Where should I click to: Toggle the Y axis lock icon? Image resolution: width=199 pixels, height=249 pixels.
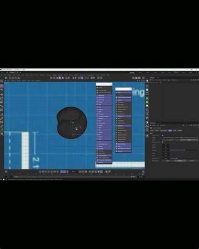(13, 78)
